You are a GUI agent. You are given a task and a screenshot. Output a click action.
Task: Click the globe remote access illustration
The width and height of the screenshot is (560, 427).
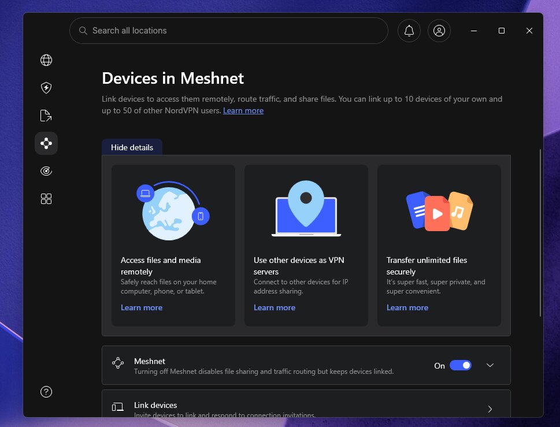click(x=173, y=211)
